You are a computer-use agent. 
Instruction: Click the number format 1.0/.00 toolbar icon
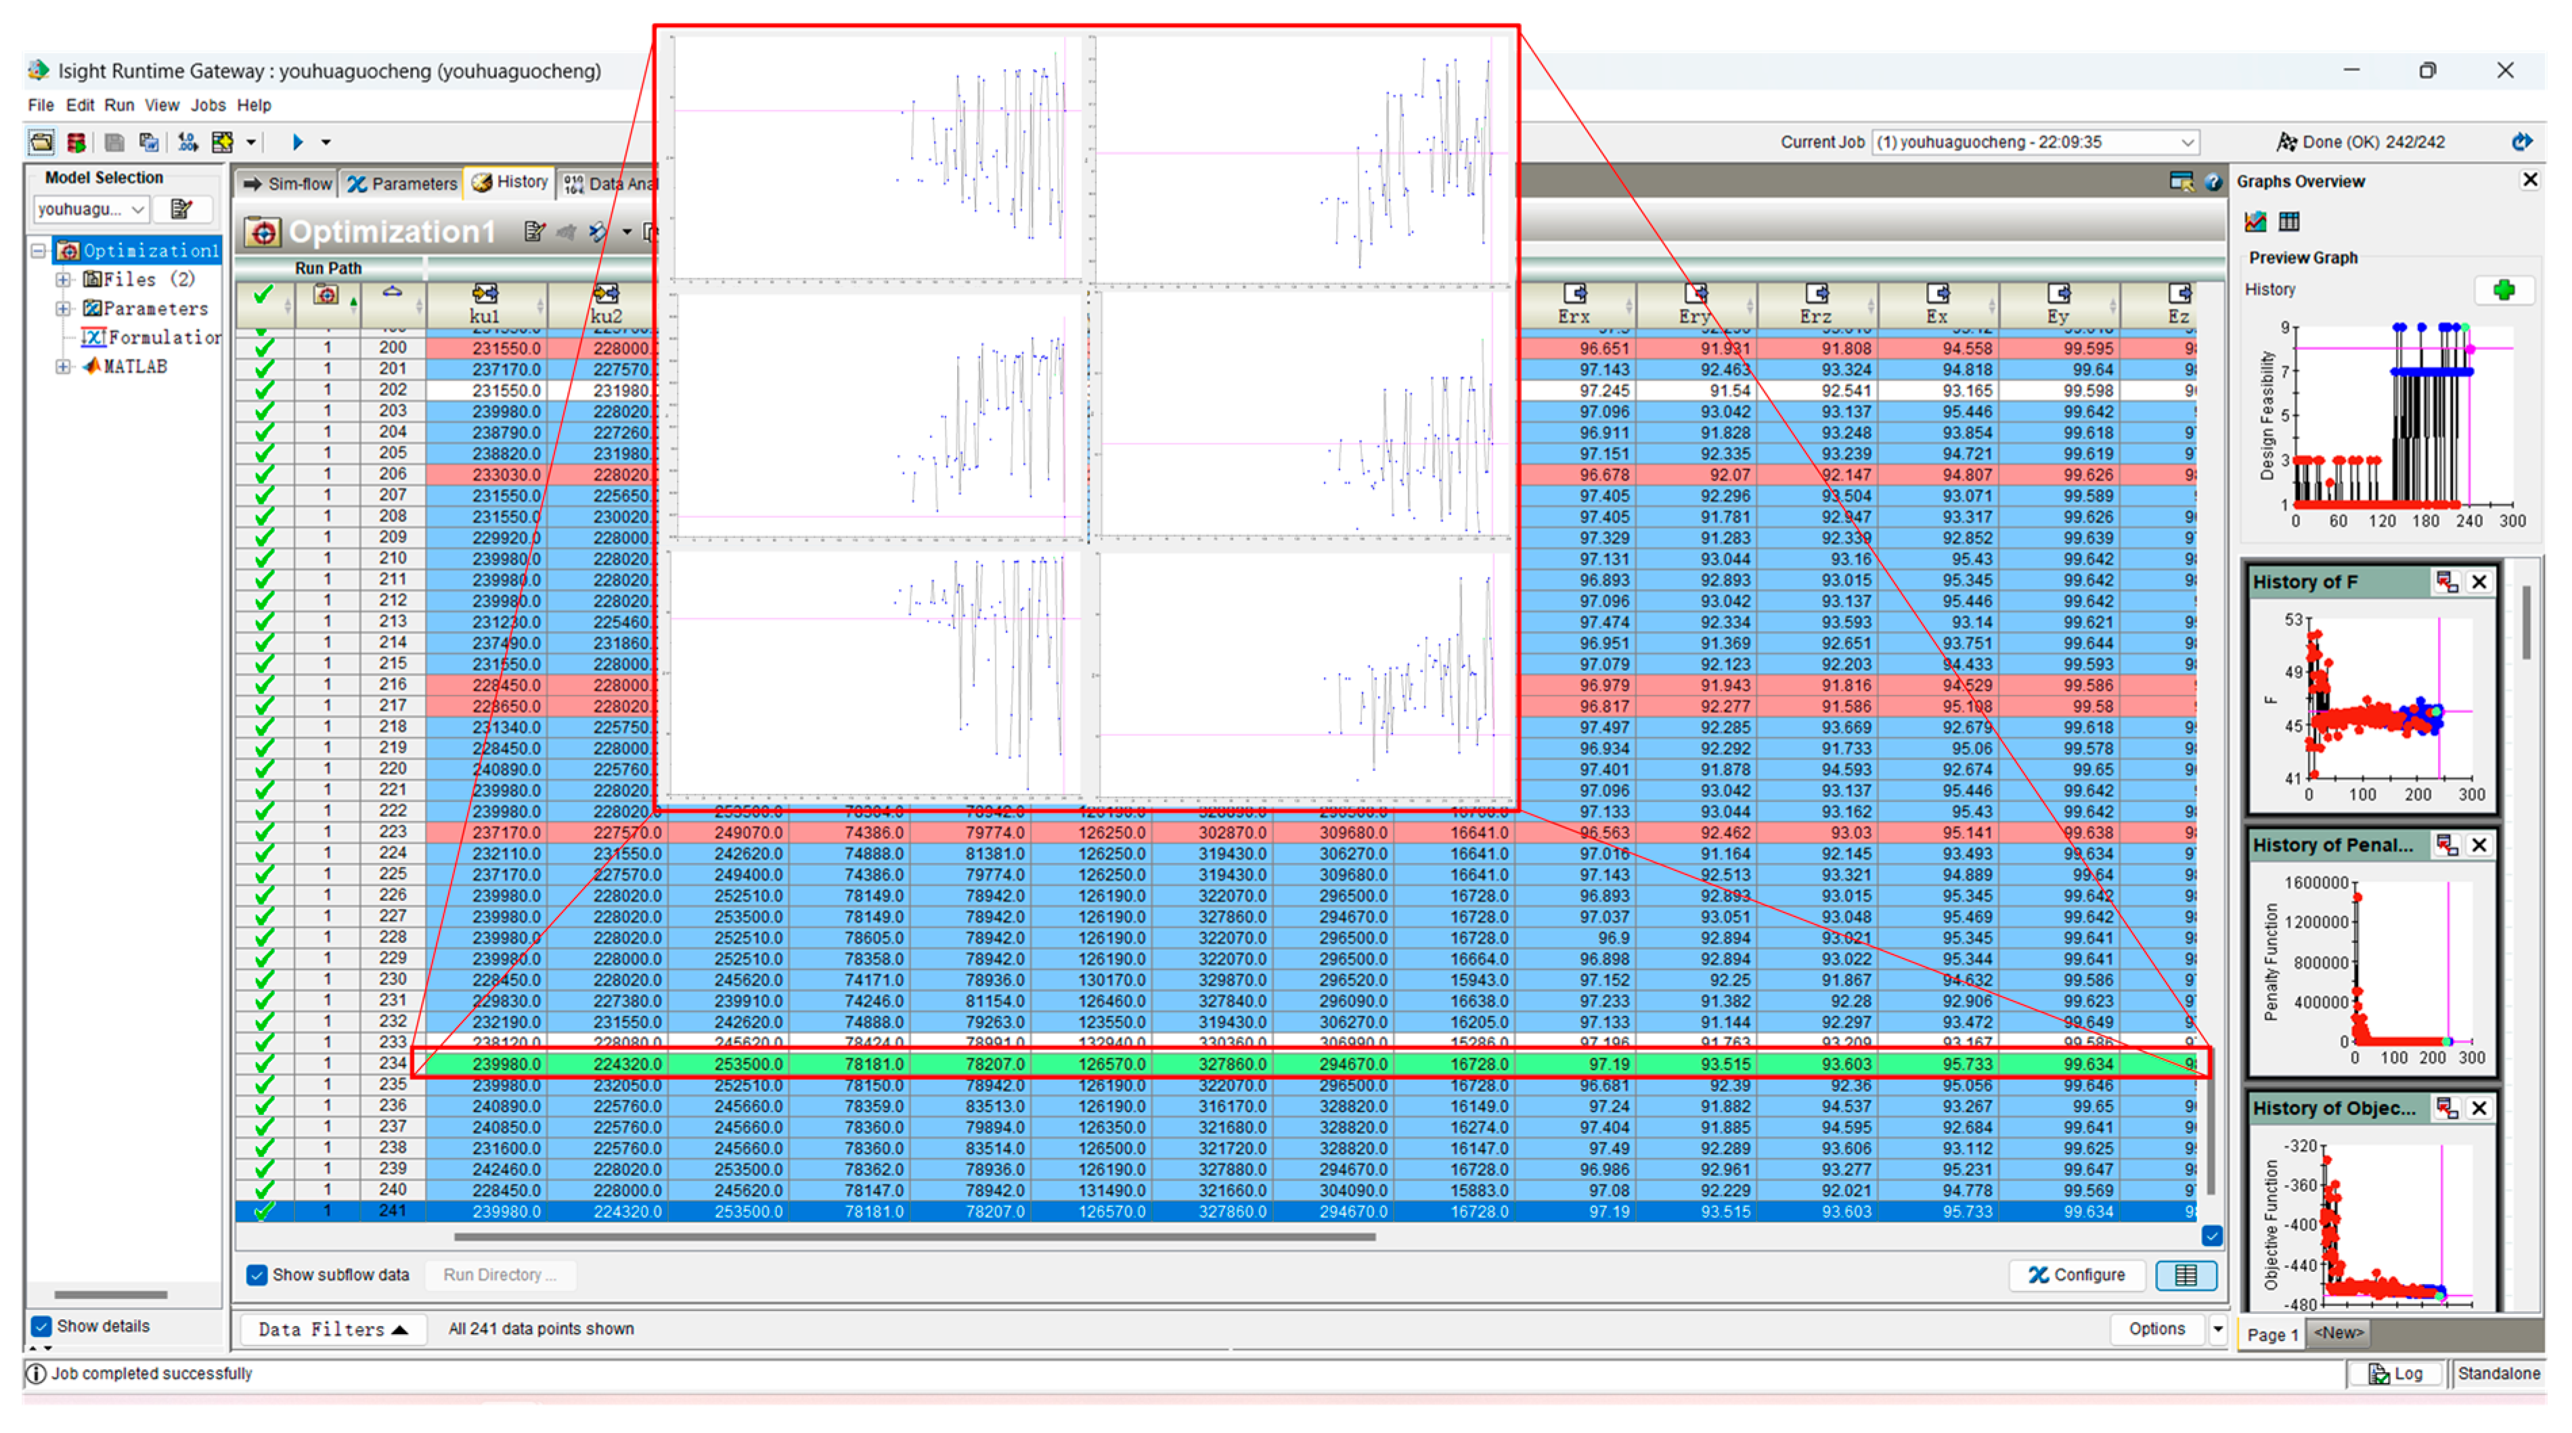tap(187, 141)
